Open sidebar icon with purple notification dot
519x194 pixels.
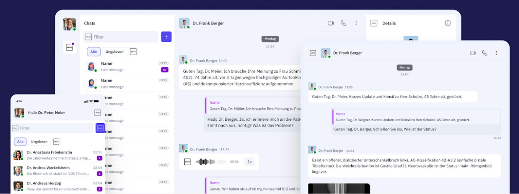click(x=69, y=47)
